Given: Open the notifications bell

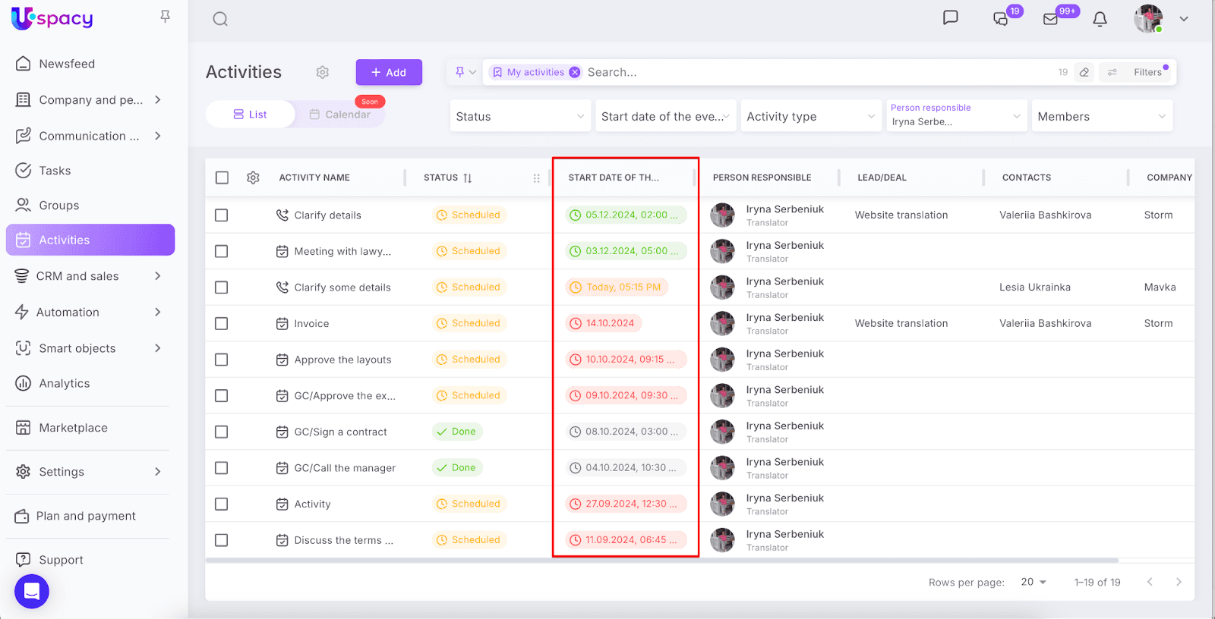Looking at the screenshot, I should (1100, 19).
